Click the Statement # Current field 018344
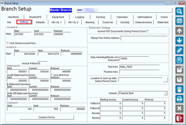 (39, 71)
